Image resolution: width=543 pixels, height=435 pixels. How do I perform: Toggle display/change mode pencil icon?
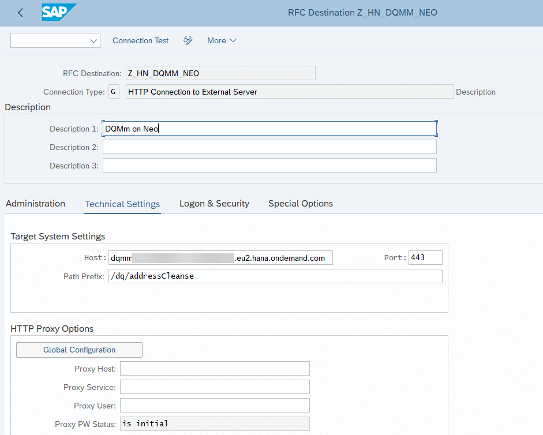188,40
